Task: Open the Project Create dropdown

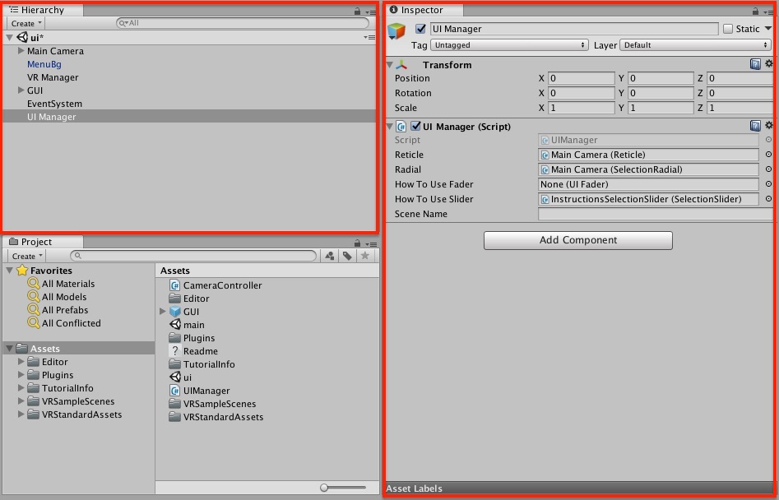Action: (x=26, y=256)
